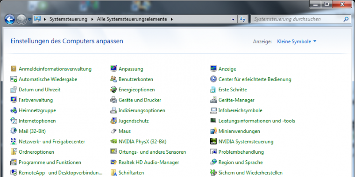Click the Anzeige display icon
The width and height of the screenshot is (355, 177).
(x=213, y=68)
